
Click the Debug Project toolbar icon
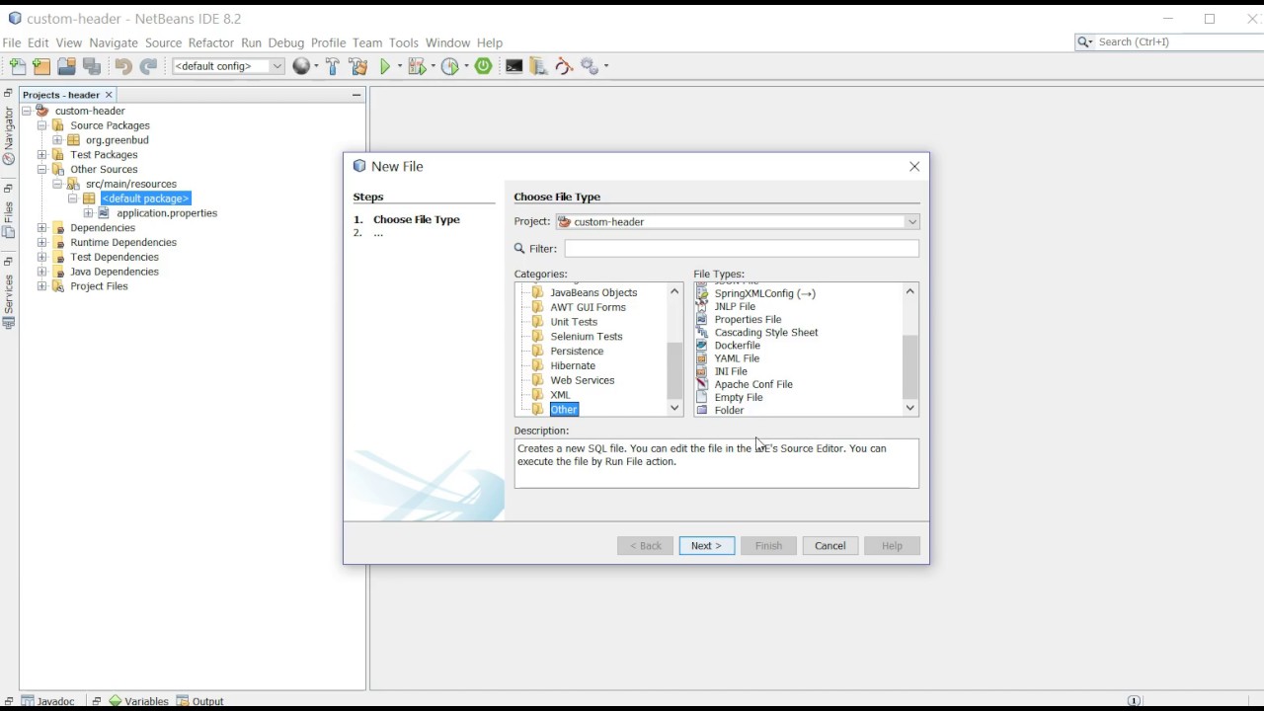(417, 66)
